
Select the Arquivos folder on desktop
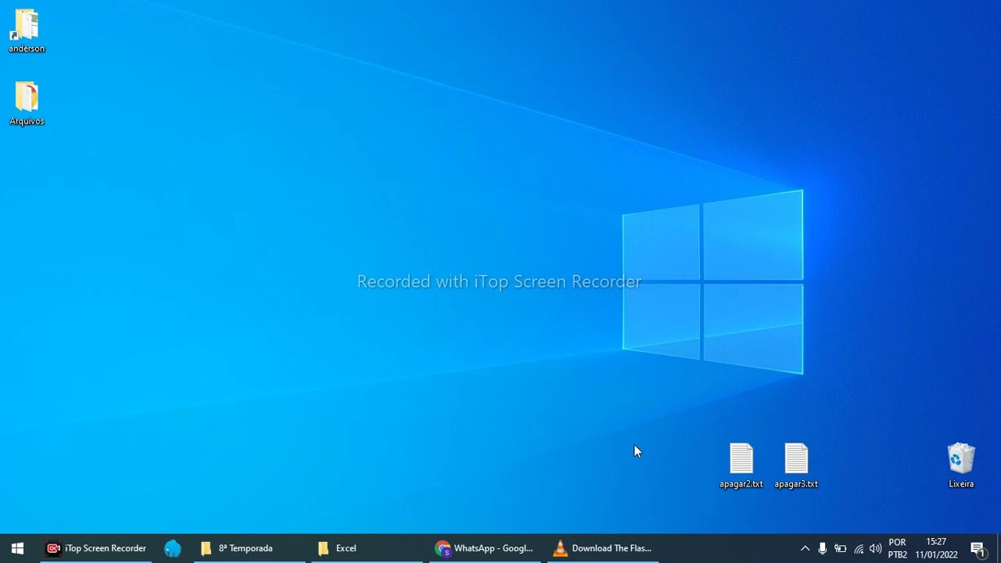point(27,104)
